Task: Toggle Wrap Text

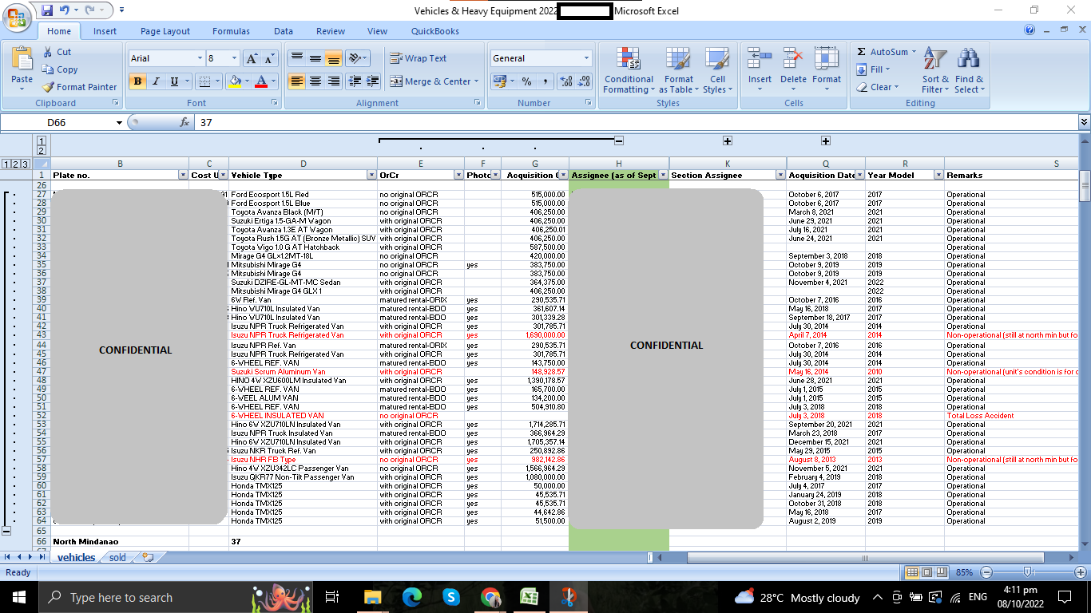Action: [x=419, y=58]
